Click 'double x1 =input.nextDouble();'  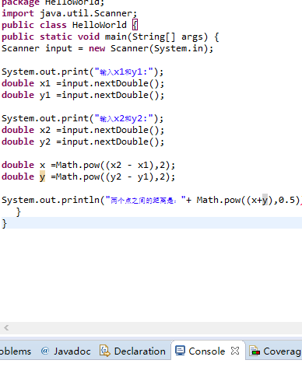point(83,83)
